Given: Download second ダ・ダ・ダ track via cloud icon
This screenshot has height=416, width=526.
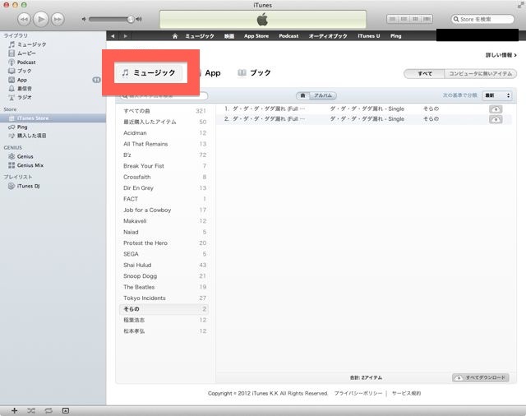Looking at the screenshot, I should (496, 119).
